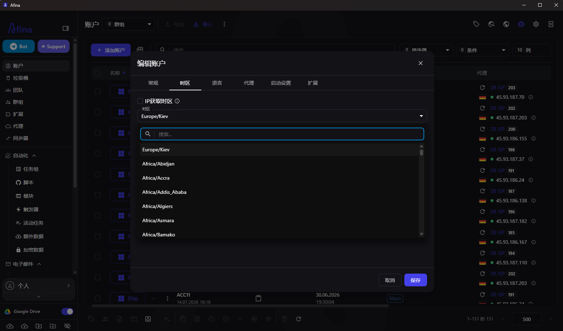
Task: Open the 群组 dropdown in the header
Action: pos(129,24)
